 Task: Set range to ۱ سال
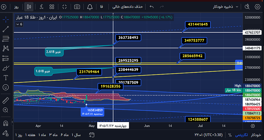pos(76,135)
